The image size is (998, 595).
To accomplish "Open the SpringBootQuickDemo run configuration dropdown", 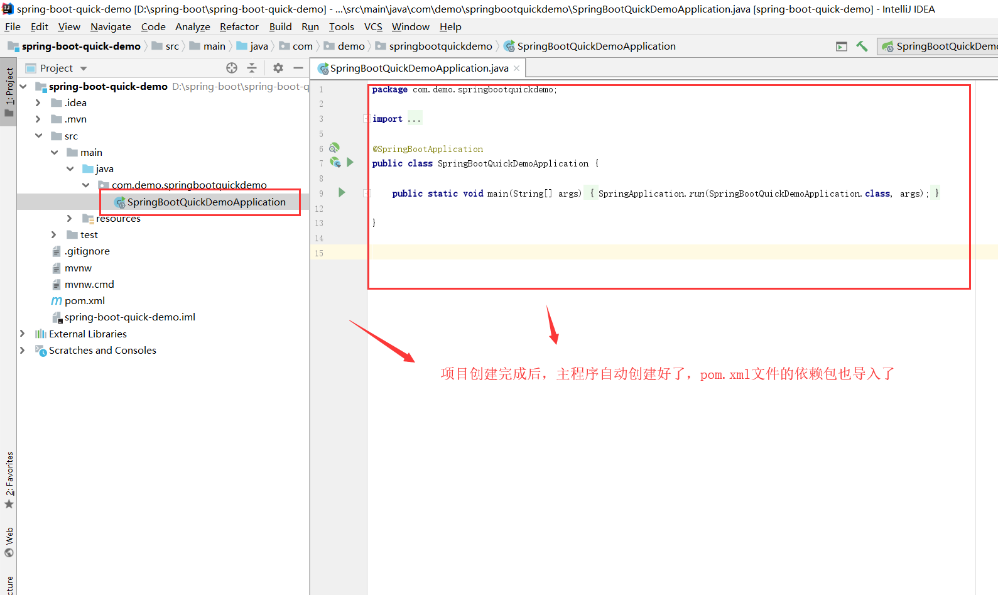I will pos(938,46).
